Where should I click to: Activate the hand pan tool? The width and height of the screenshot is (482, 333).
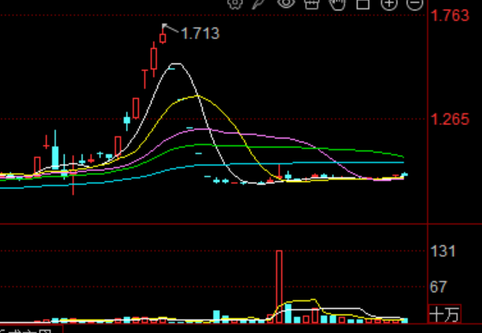(x=338, y=4)
